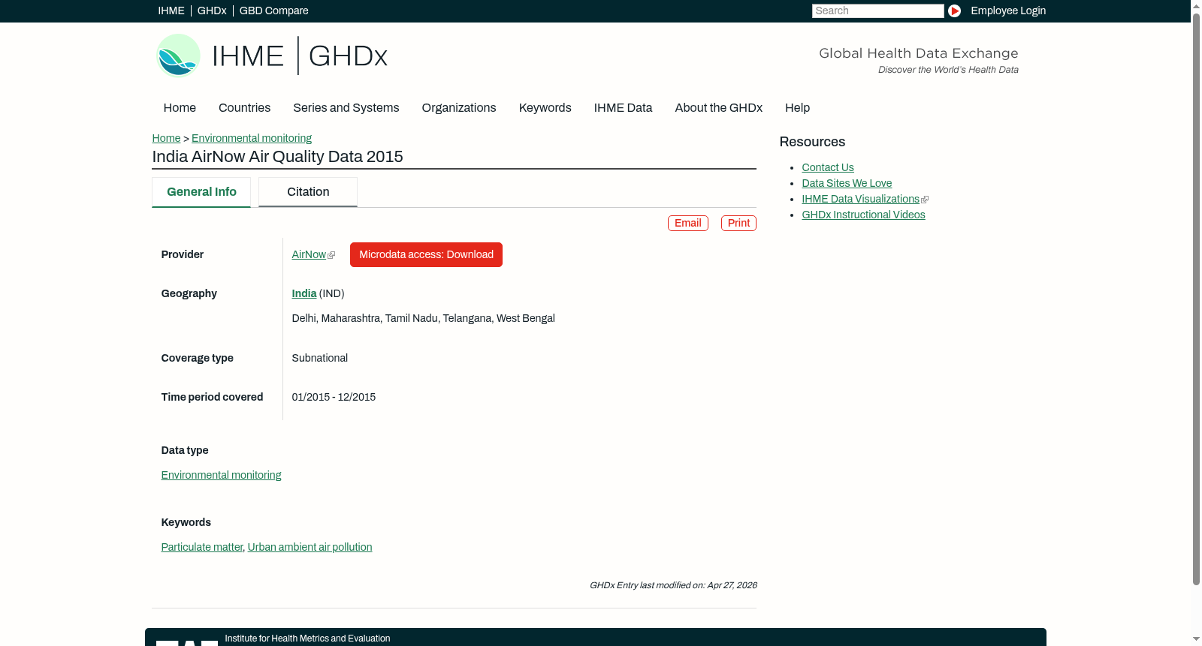1202x646 pixels.
Task: Click the red search submit arrow icon
Action: click(x=954, y=11)
